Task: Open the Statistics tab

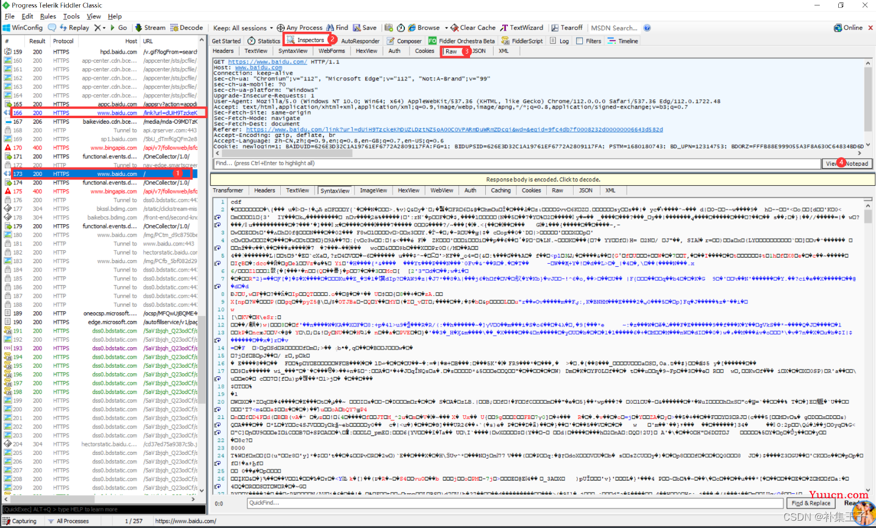Action: 264,41
